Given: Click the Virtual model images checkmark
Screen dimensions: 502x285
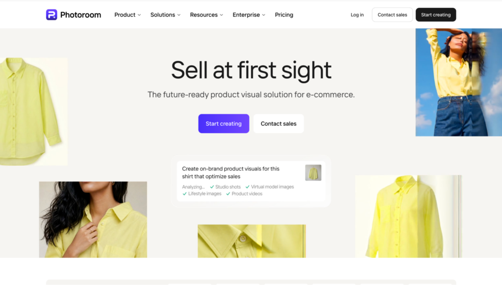Looking at the screenshot, I should (x=248, y=187).
